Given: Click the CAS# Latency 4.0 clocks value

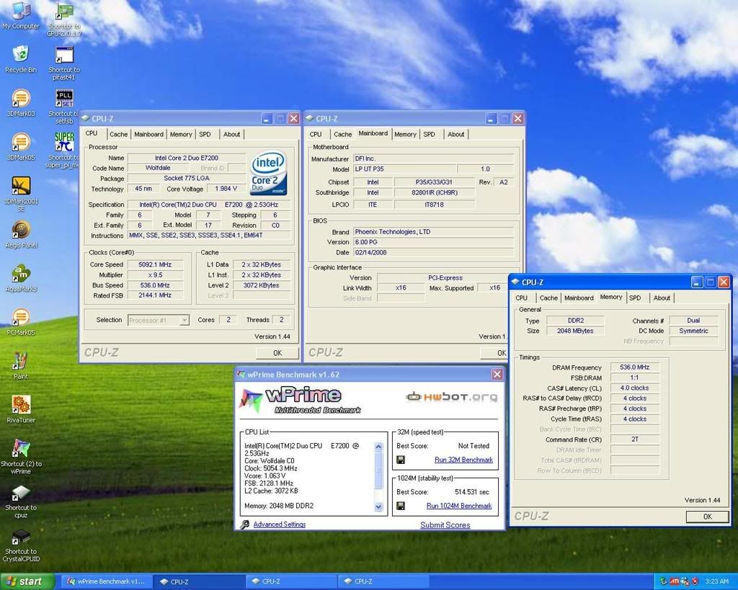Looking at the screenshot, I should point(634,388).
